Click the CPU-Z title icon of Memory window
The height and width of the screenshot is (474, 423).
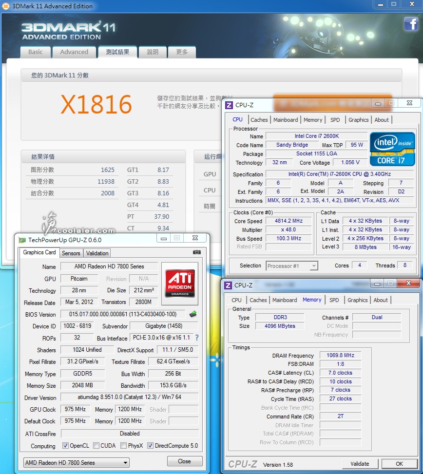click(228, 285)
